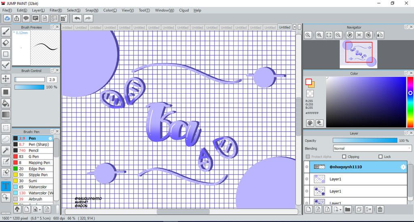Open the Snap menu
The image size is (414, 222).
(92, 10)
